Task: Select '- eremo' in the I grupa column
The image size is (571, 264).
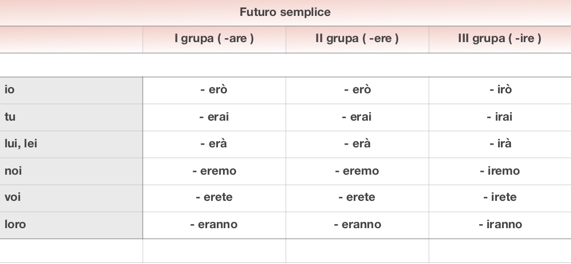Action: pyautogui.click(x=214, y=171)
